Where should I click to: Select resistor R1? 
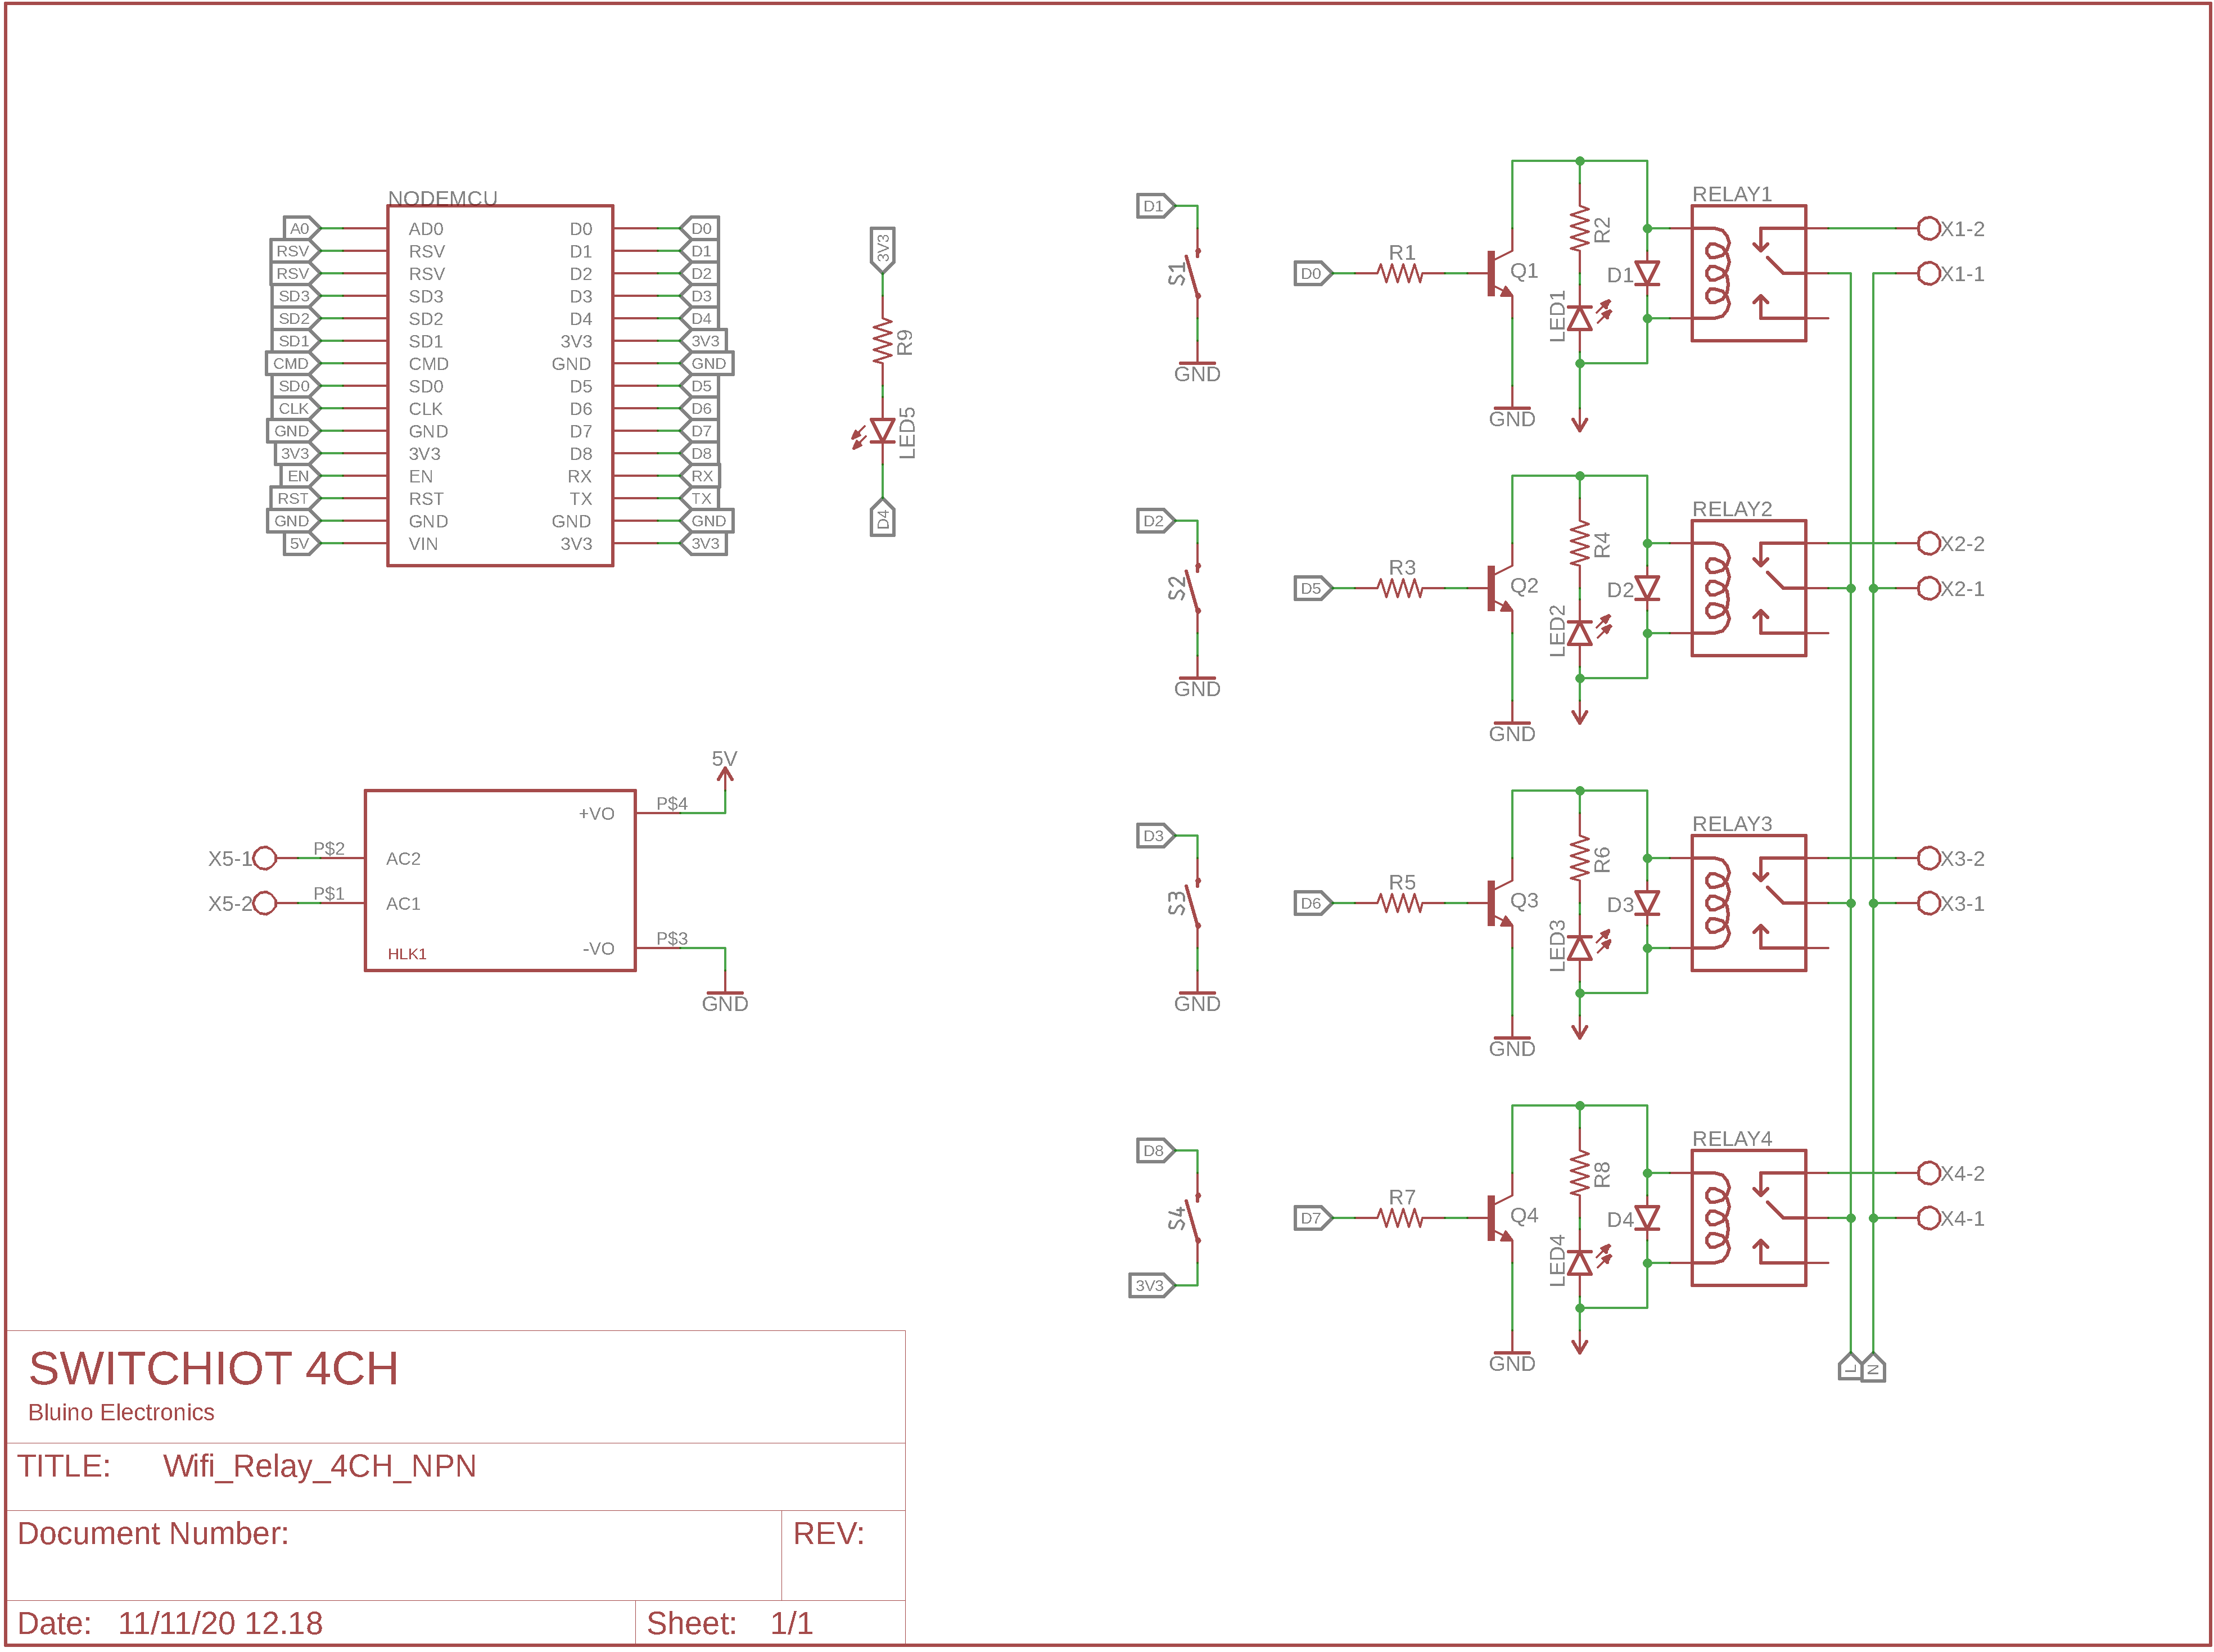(x=1400, y=273)
